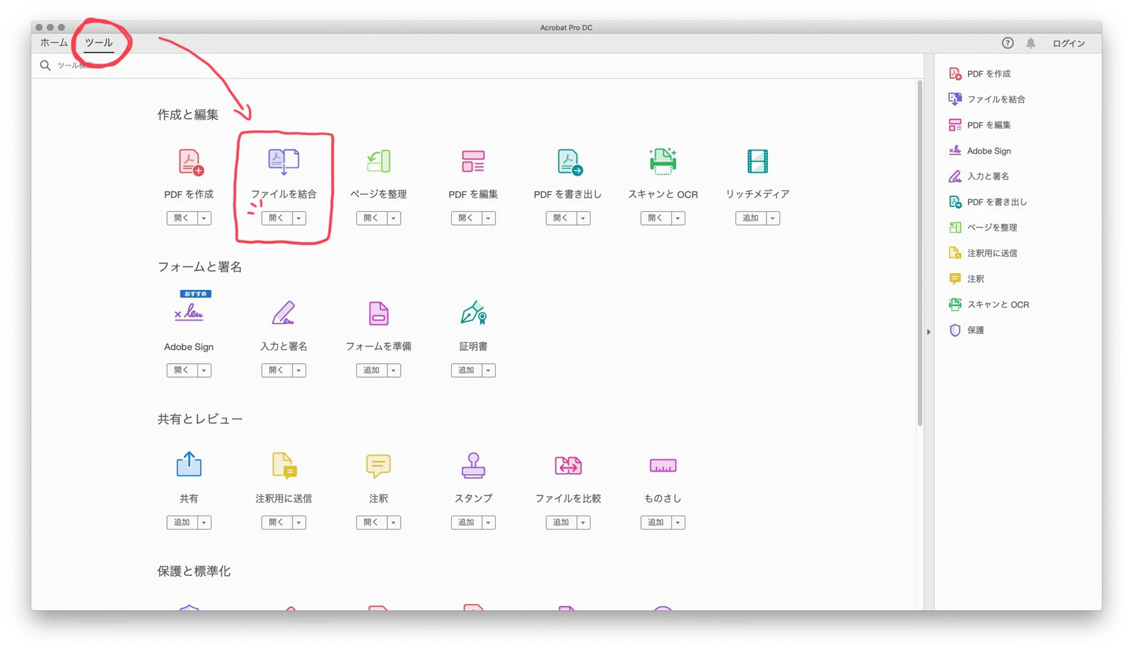Click the notifications bell icon

[1030, 43]
